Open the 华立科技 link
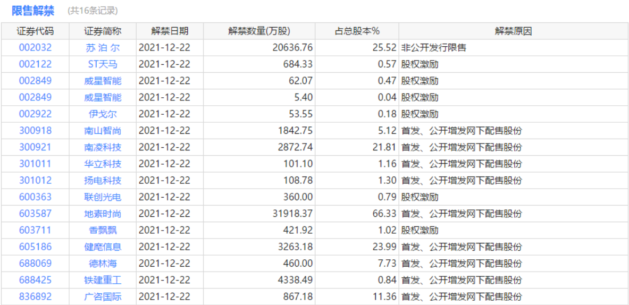The height and width of the screenshot is (305, 629). (x=103, y=164)
